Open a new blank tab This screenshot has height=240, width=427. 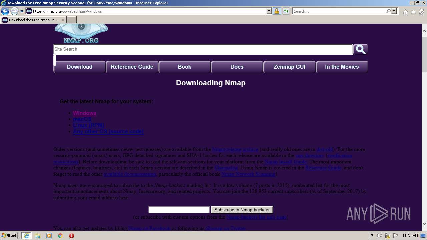[72, 20]
